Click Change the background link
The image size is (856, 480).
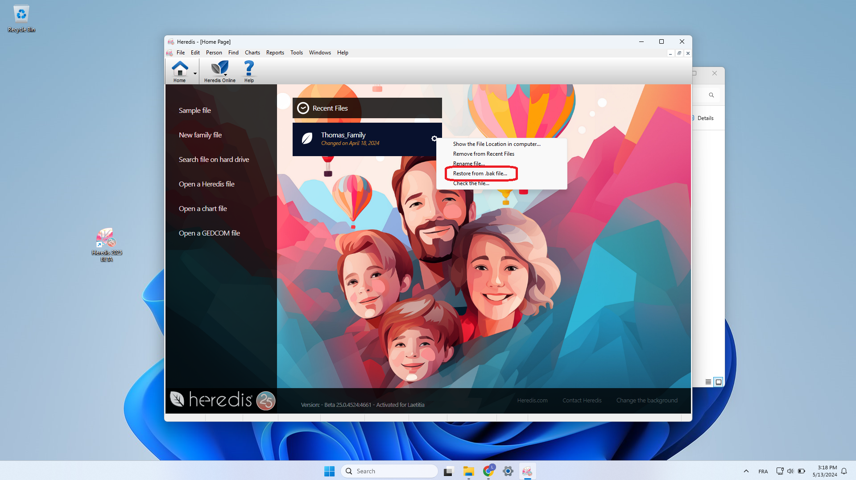click(647, 401)
